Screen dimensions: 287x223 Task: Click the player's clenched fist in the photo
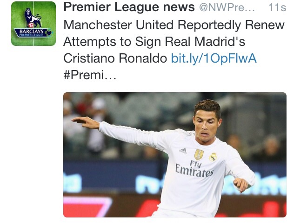click(240, 185)
